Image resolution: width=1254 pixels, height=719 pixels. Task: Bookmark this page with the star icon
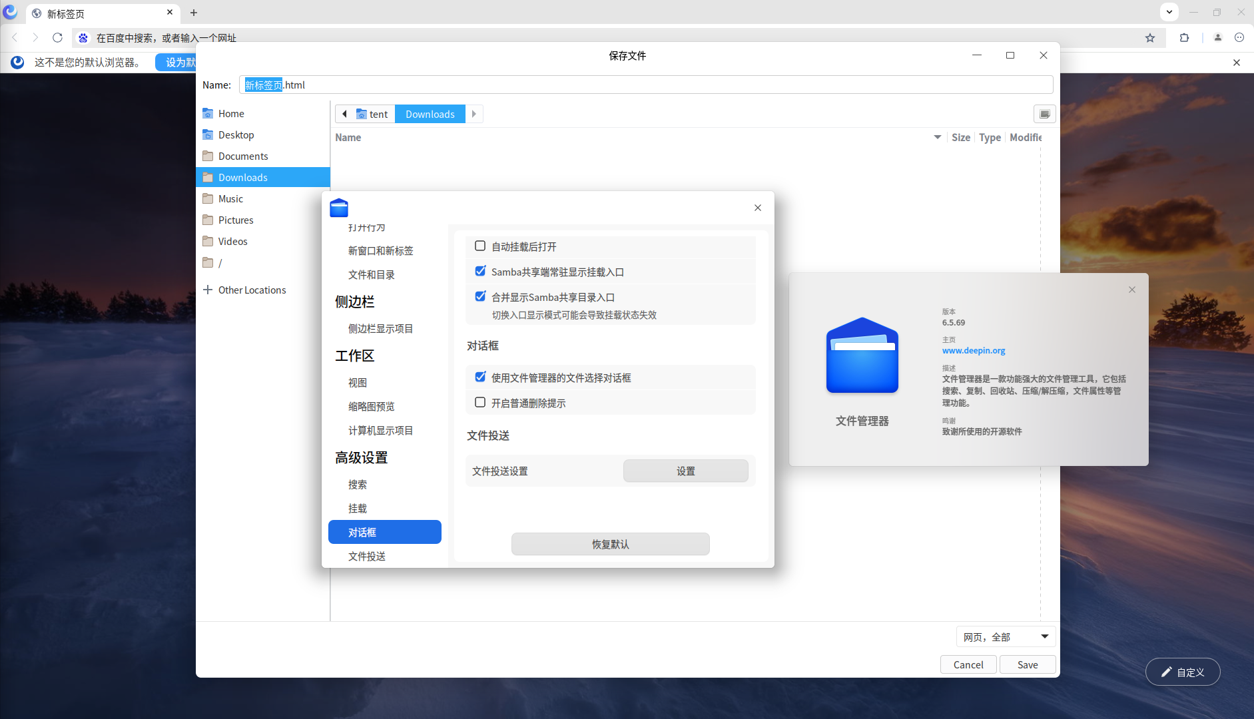pyautogui.click(x=1150, y=38)
